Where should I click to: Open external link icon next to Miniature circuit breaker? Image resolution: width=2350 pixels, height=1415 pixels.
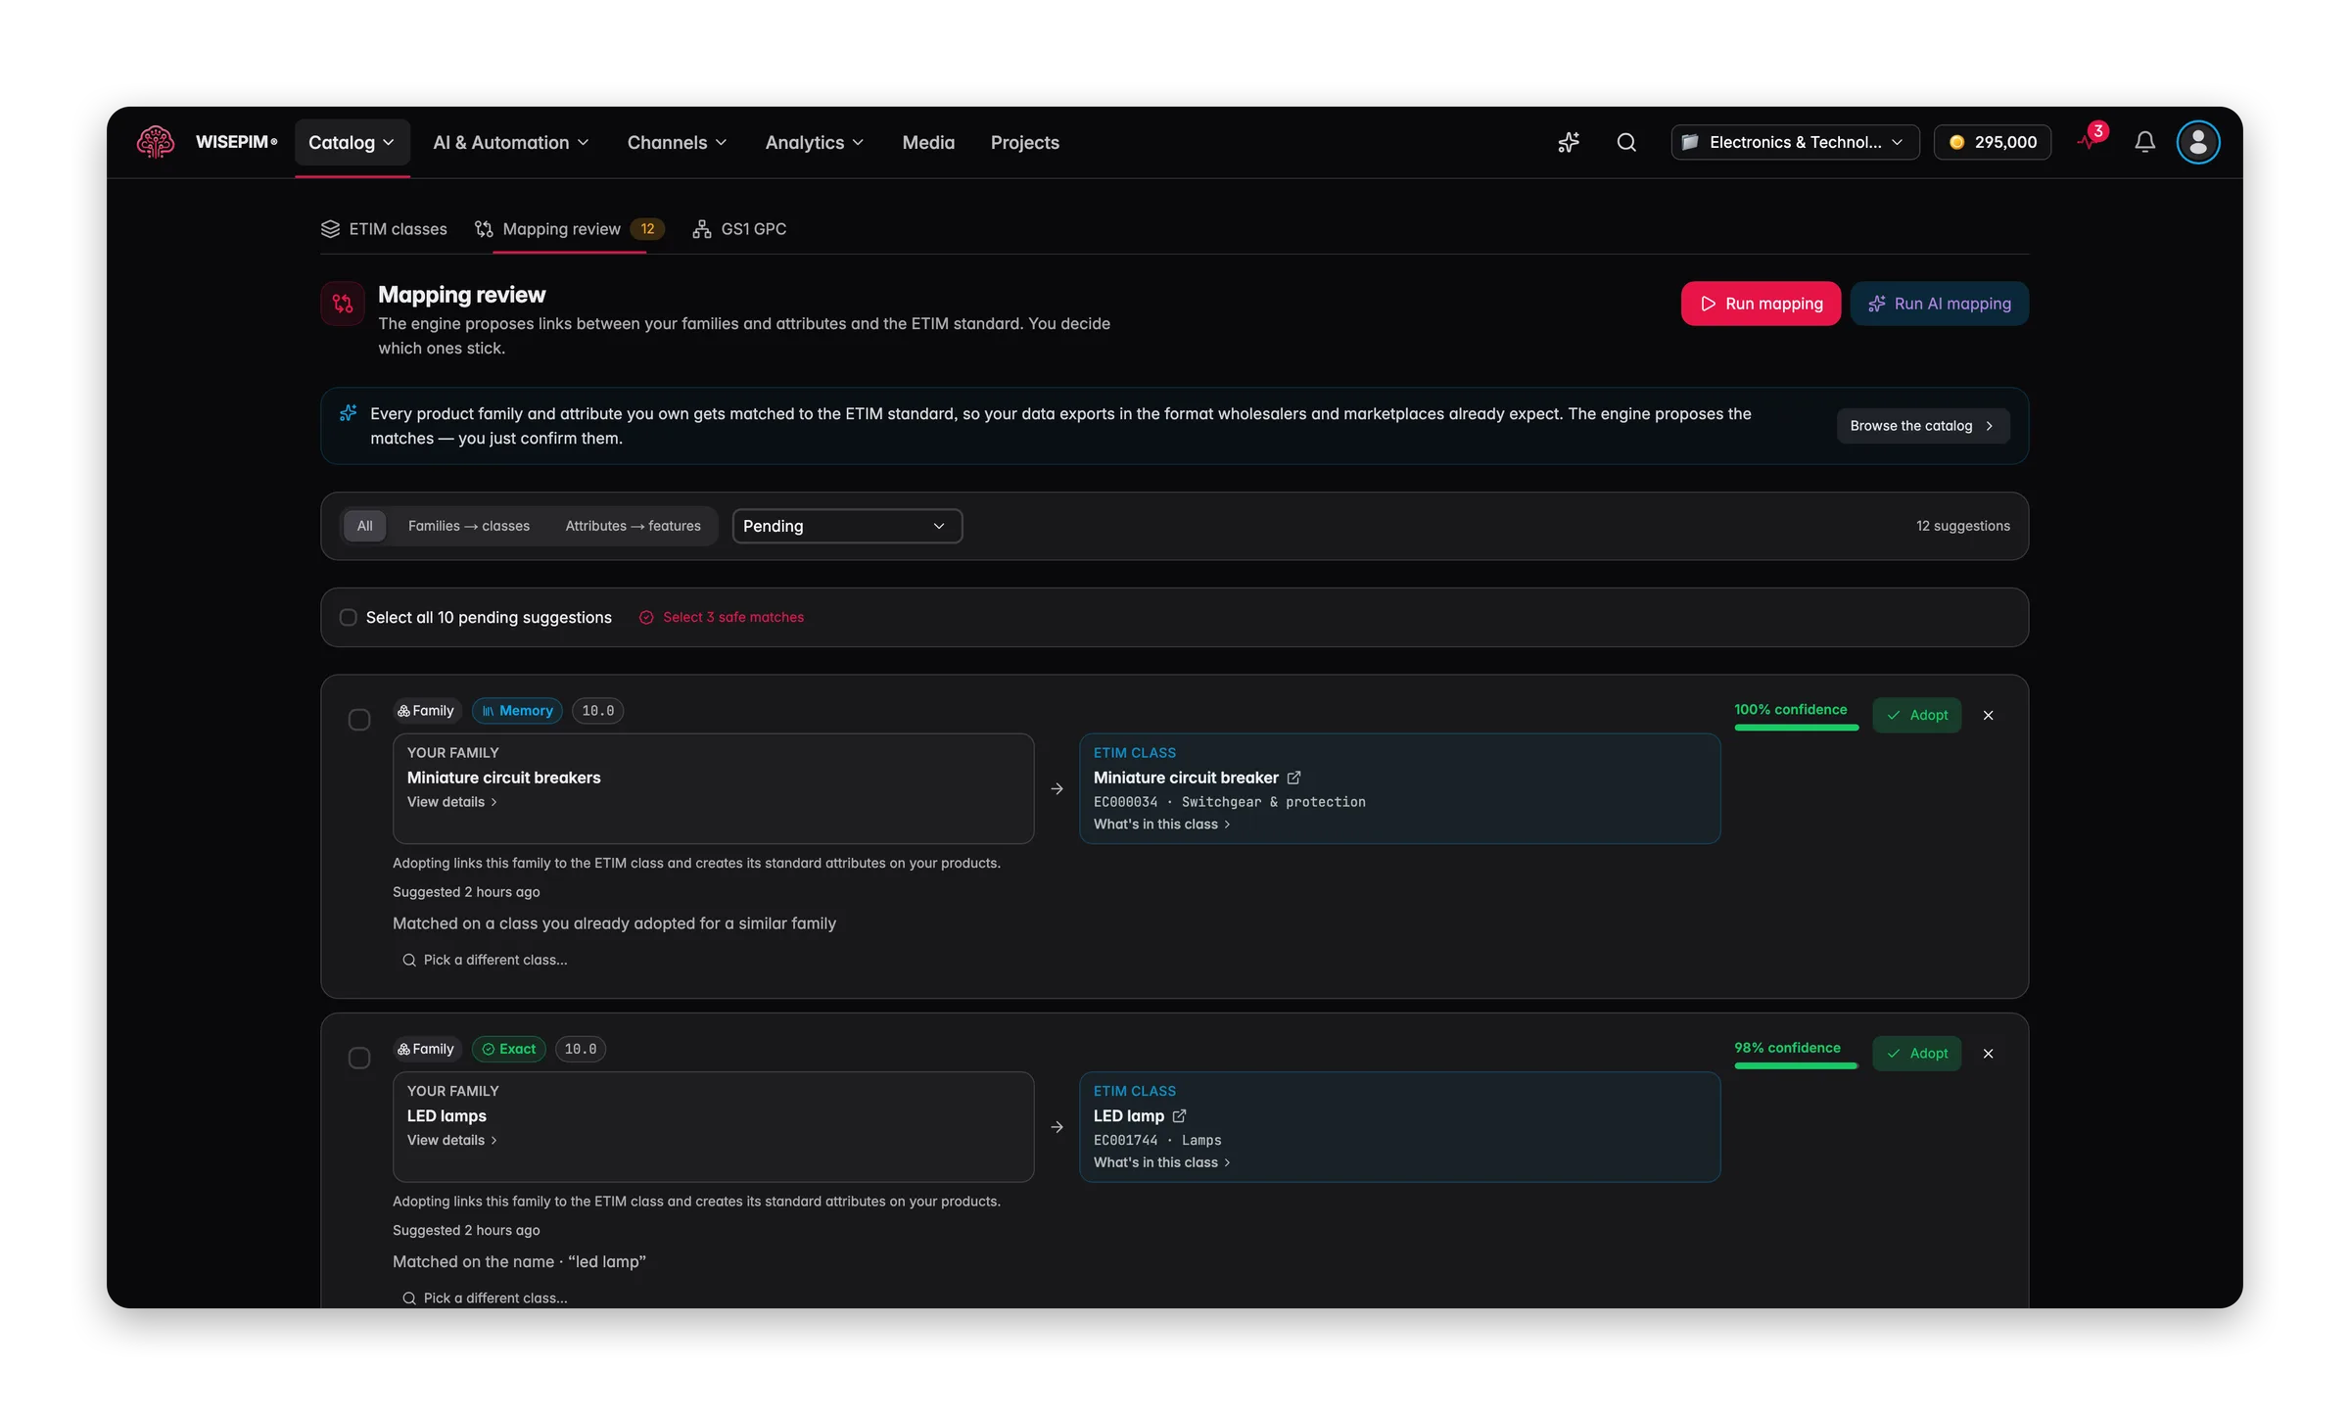coord(1293,778)
